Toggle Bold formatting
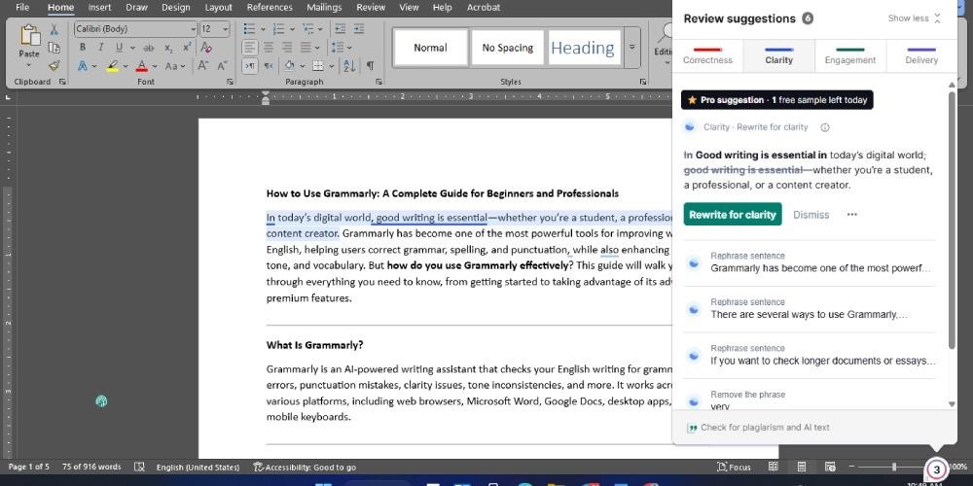Viewport: 973px width, 486px height. coord(83,48)
